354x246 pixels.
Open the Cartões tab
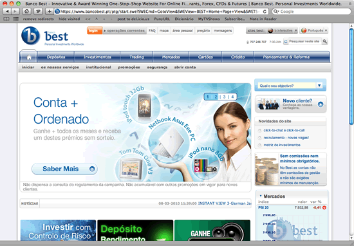tap(205, 57)
